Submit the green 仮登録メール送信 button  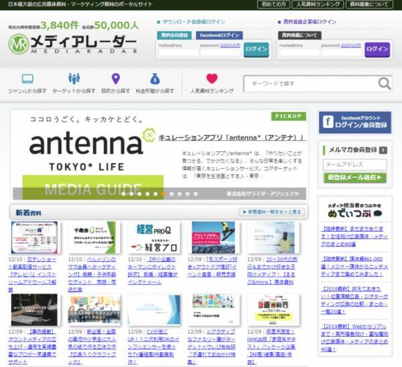(x=354, y=177)
